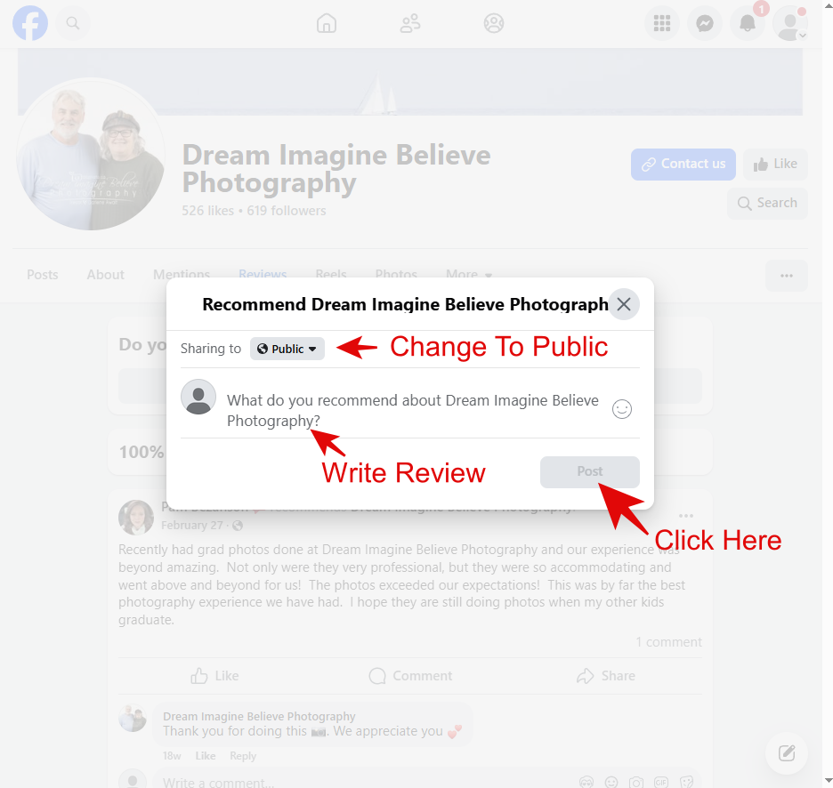Switch to the Posts tab
This screenshot has height=788, width=833.
tap(43, 275)
